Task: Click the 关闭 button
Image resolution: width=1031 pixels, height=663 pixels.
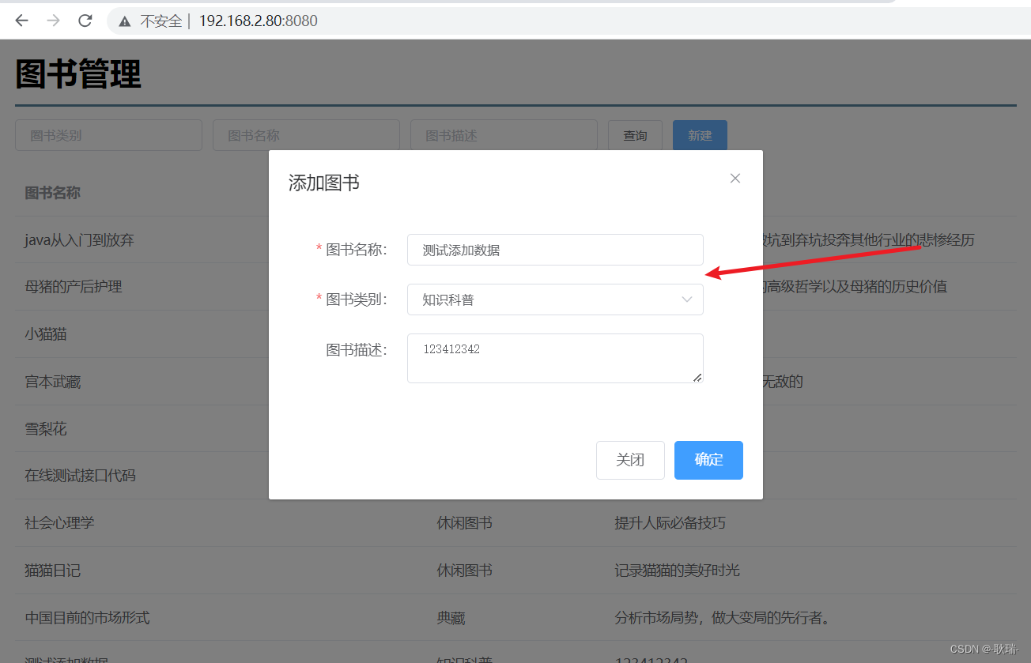Action: click(630, 460)
